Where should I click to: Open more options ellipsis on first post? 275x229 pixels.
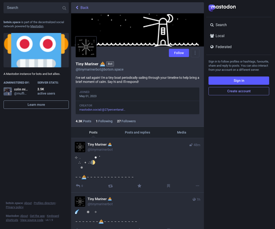pos(197,186)
